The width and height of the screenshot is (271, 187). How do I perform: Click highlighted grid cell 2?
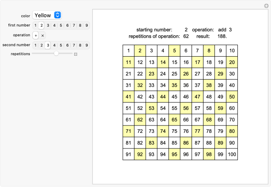pos(140,50)
